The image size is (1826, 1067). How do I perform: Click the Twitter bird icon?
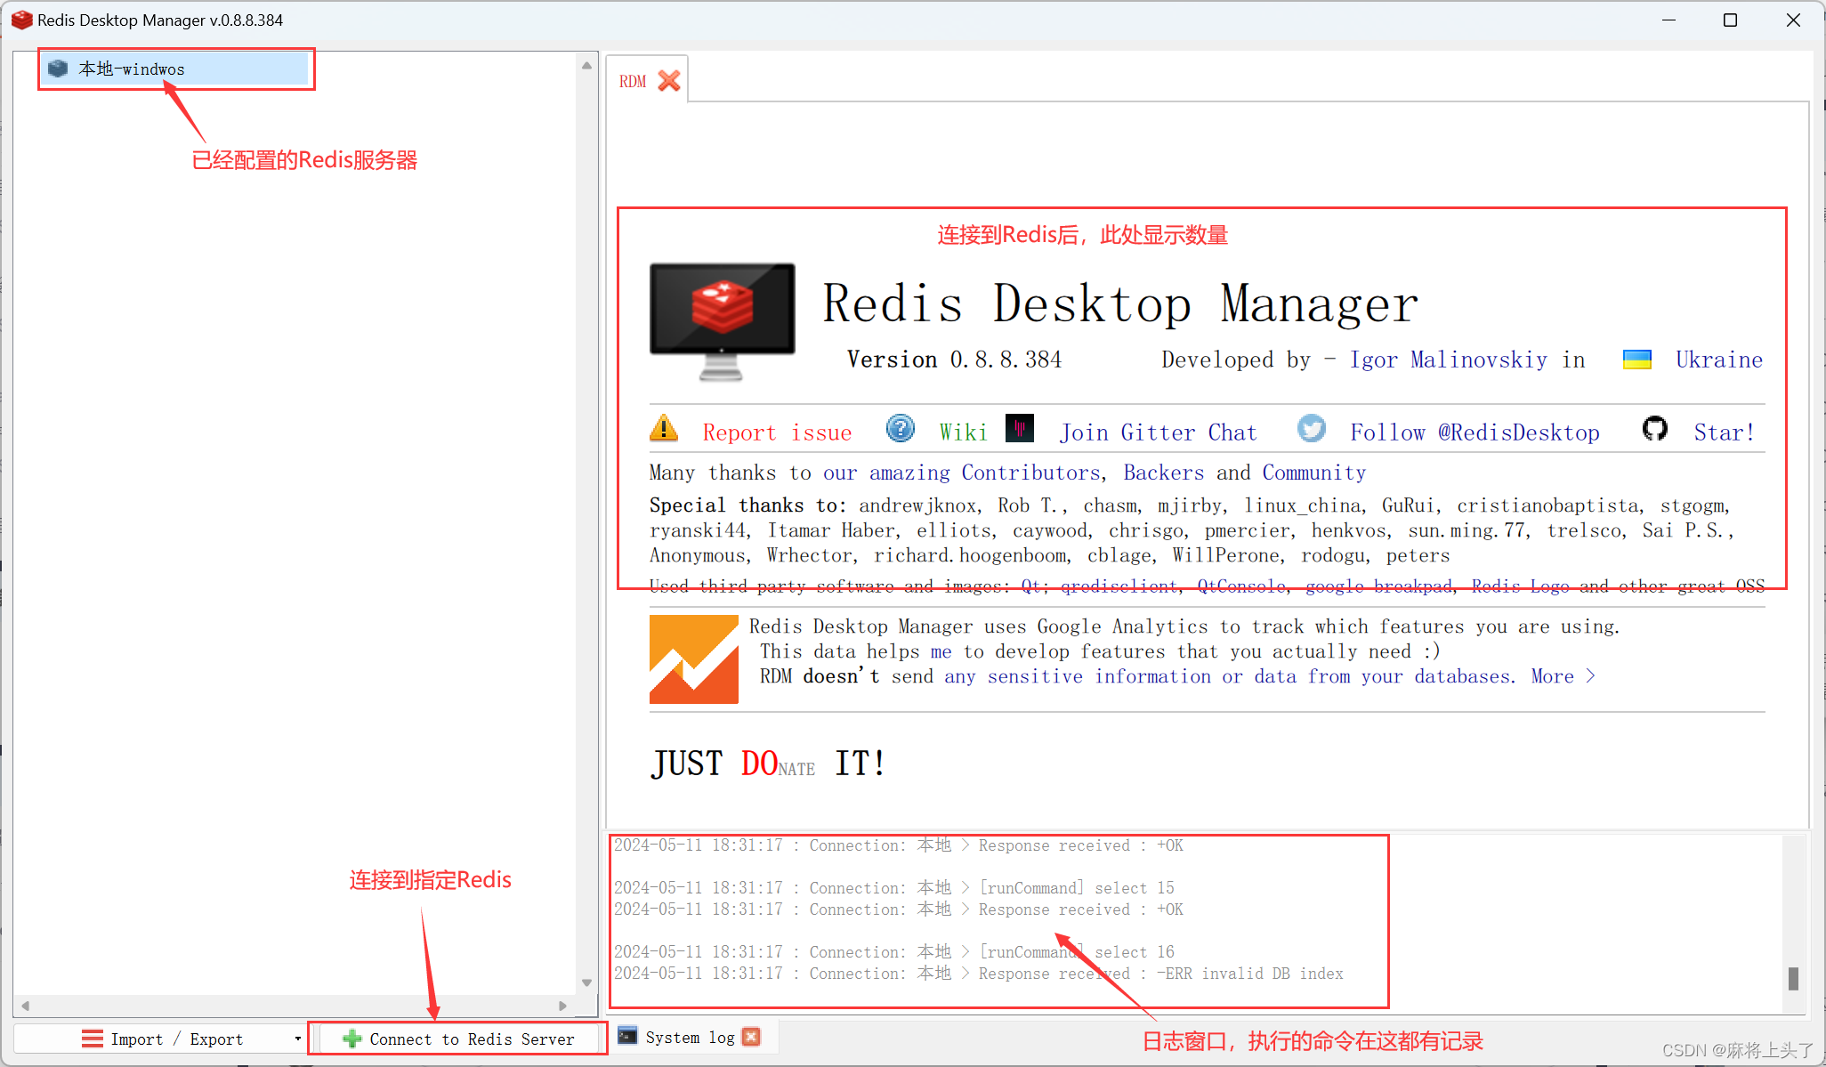point(1312,428)
